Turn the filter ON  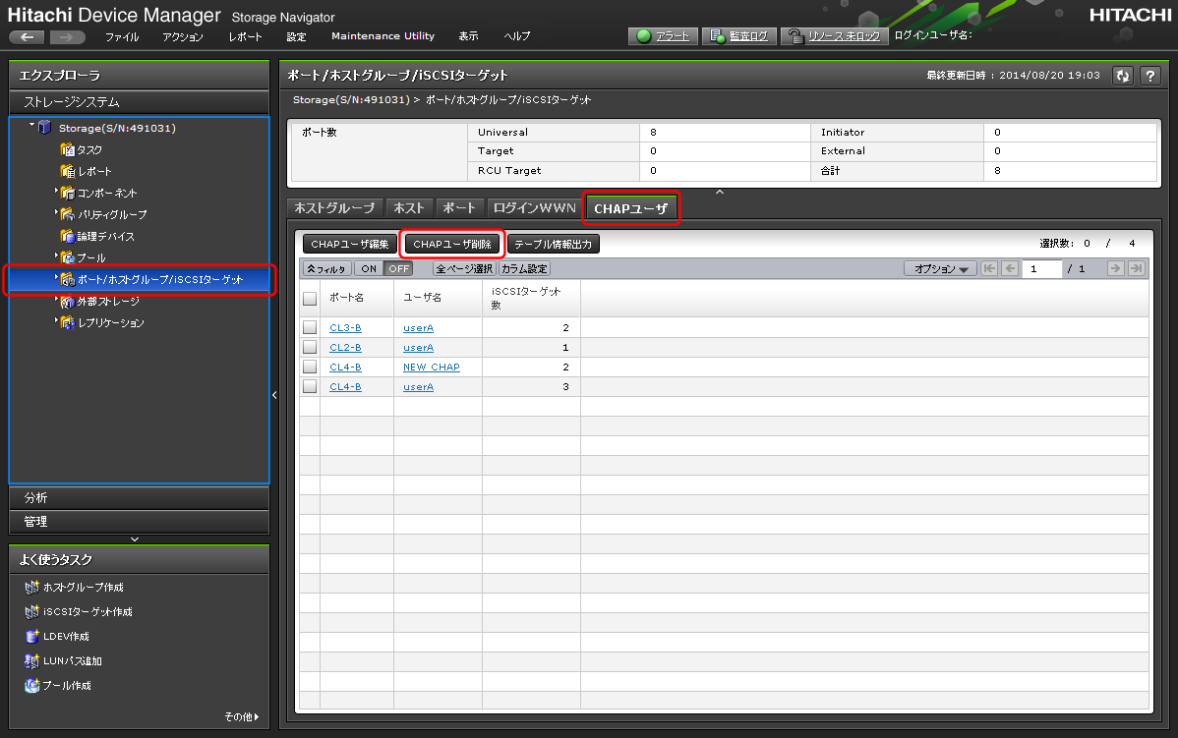368,269
